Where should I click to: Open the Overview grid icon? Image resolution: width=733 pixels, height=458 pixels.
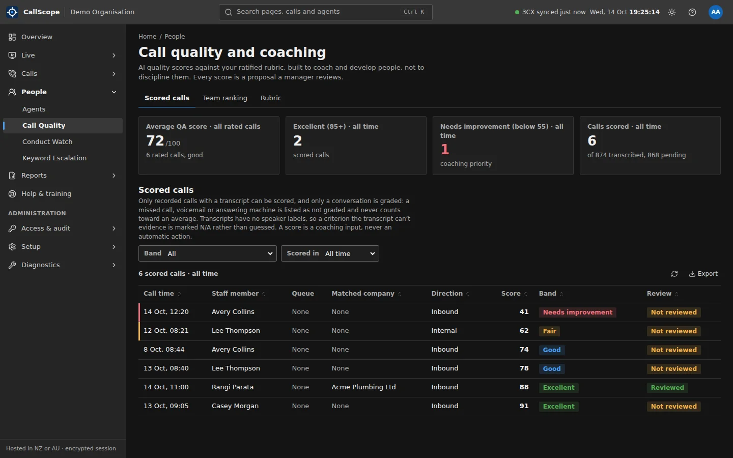pyautogui.click(x=12, y=37)
